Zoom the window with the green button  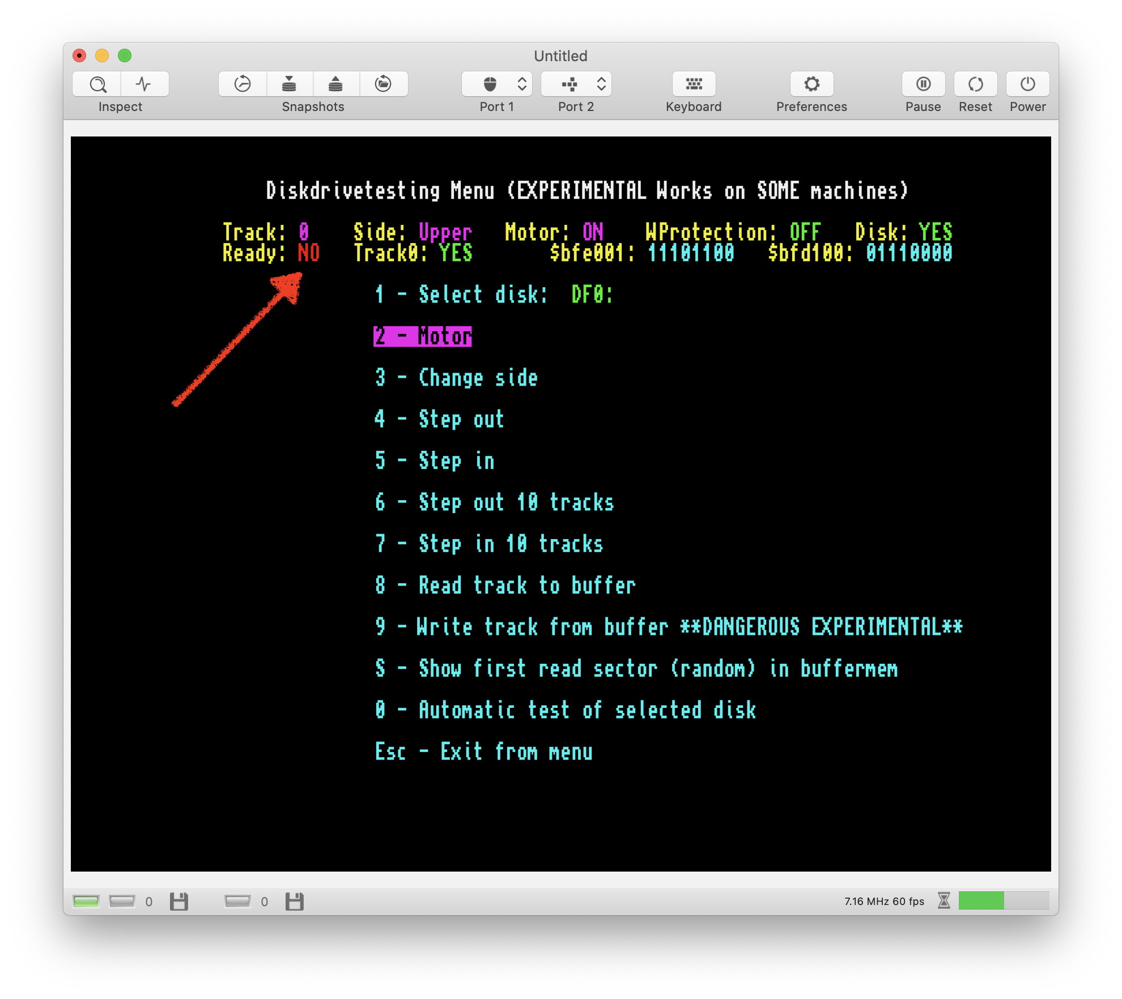click(125, 55)
